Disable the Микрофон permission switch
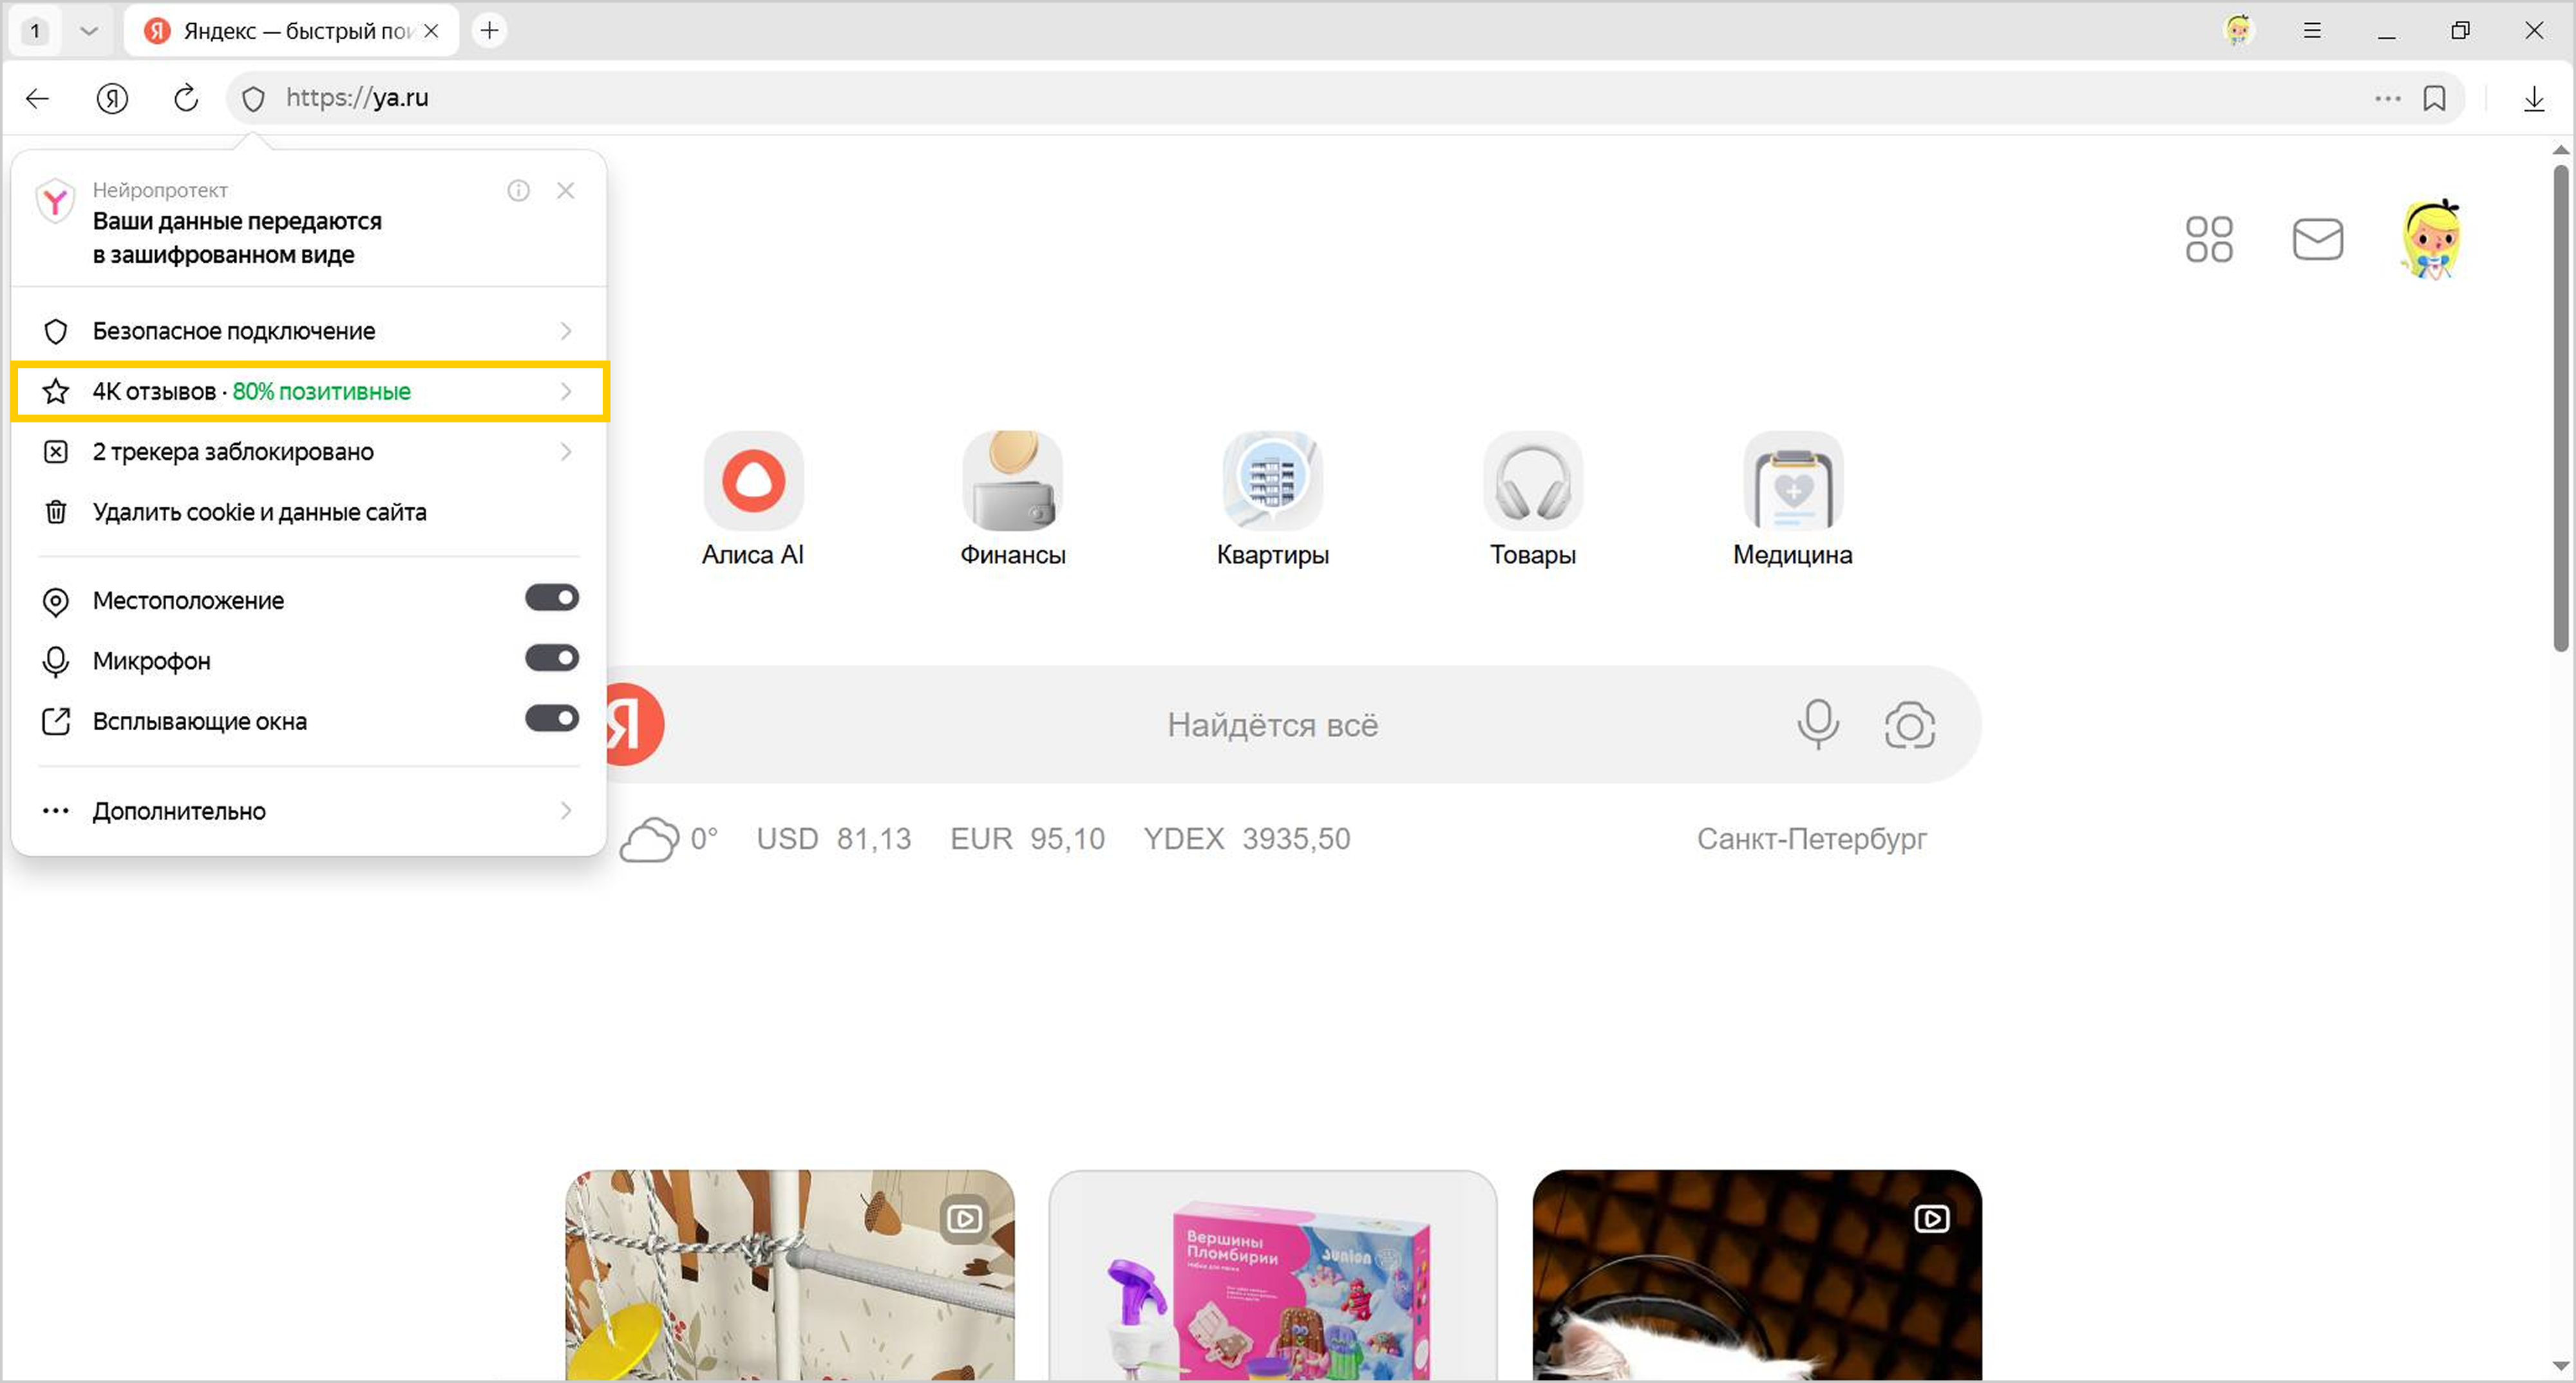Screen dimensions: 2576x1383 (x=552, y=658)
